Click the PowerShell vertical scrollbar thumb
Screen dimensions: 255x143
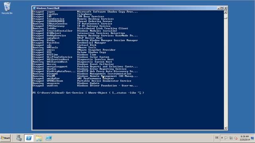coord(226,16)
